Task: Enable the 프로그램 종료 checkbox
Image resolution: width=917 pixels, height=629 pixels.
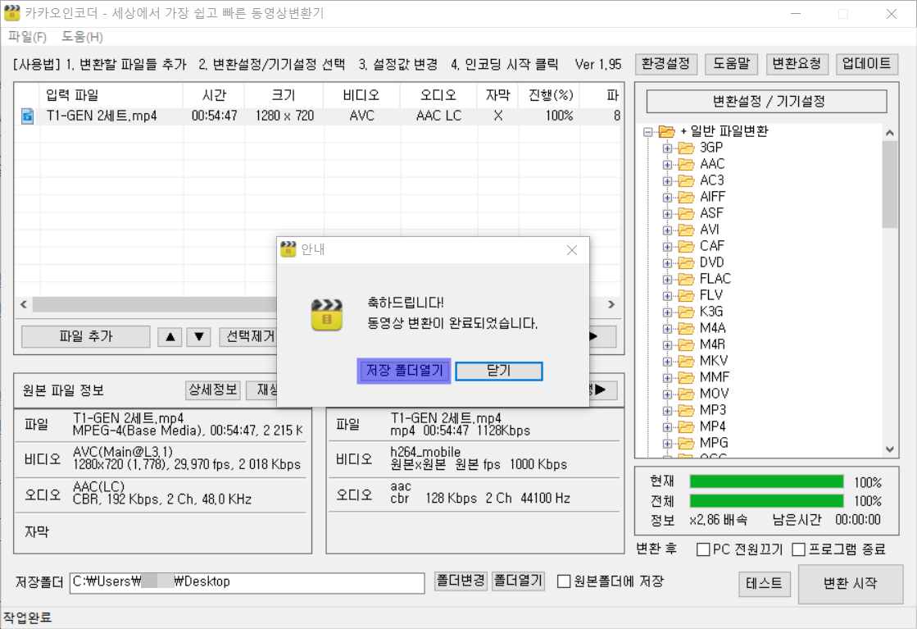Action: pos(798,549)
